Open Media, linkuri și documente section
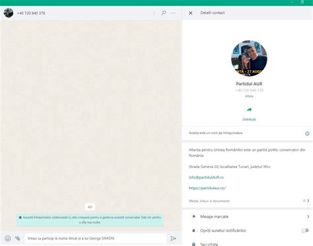The image size is (313, 246). [248, 201]
